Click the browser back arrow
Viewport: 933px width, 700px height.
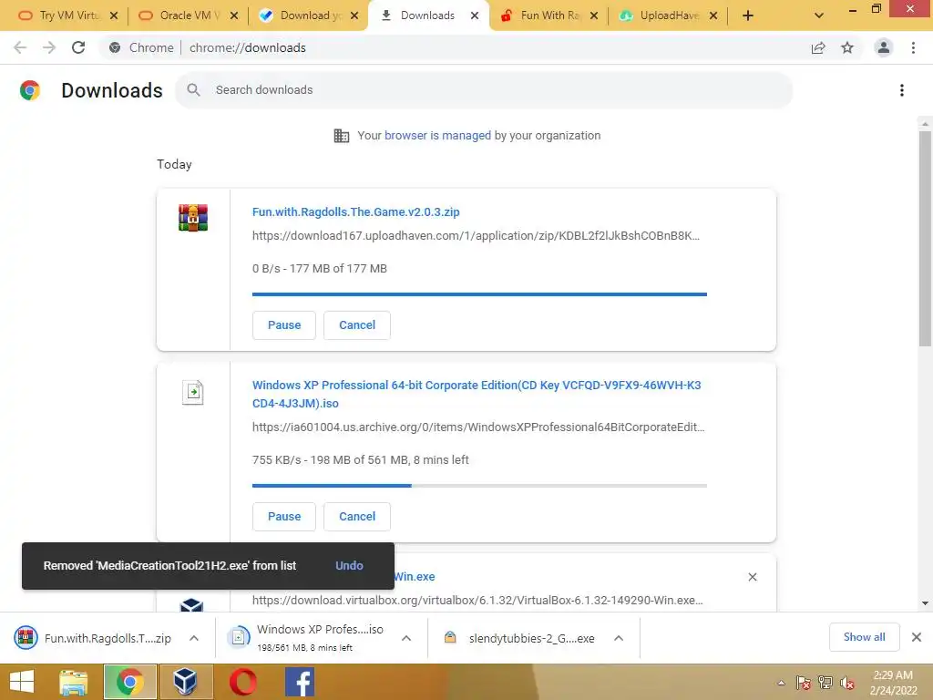(x=20, y=47)
